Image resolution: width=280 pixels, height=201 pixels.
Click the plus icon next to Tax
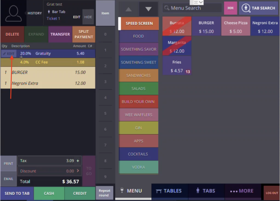pyautogui.click(x=78, y=161)
